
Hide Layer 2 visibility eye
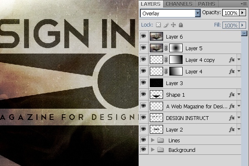click(x=144, y=129)
